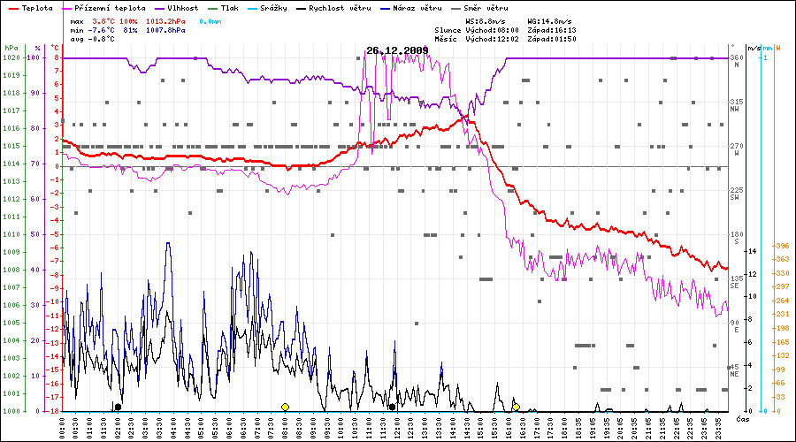Click the min temperature value -7.6°C
Image resolution: width=796 pixels, height=442 pixels.
(103, 29)
